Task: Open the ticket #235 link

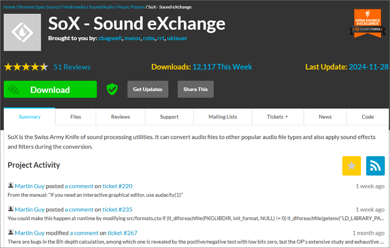Action: pyautogui.click(x=118, y=210)
